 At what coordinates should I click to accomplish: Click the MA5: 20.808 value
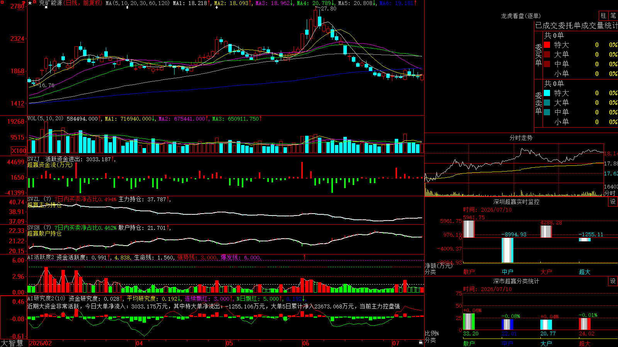coord(357,3)
